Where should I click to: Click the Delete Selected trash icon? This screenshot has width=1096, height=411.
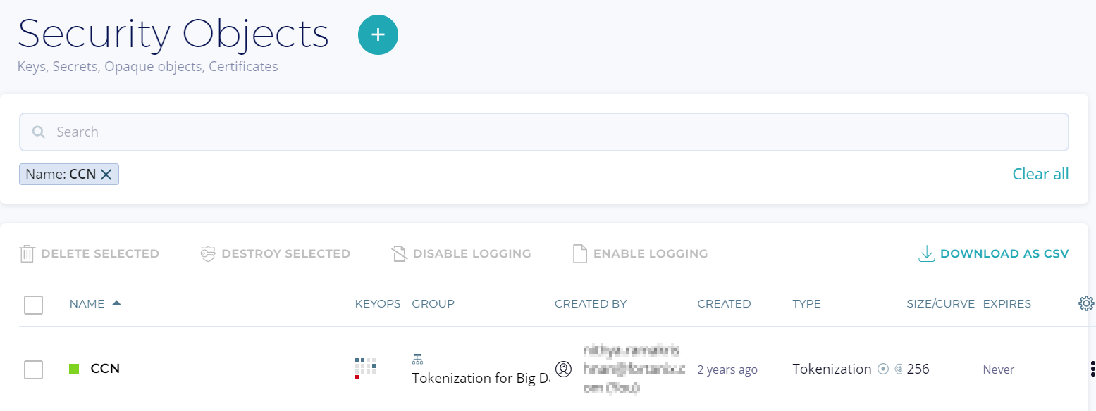coord(27,253)
